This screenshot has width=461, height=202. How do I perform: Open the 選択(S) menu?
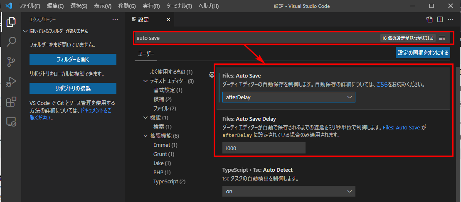coord(79,6)
